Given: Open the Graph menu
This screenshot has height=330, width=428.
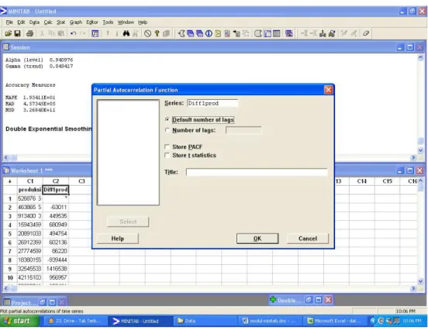Looking at the screenshot, I should pyautogui.click(x=76, y=22).
